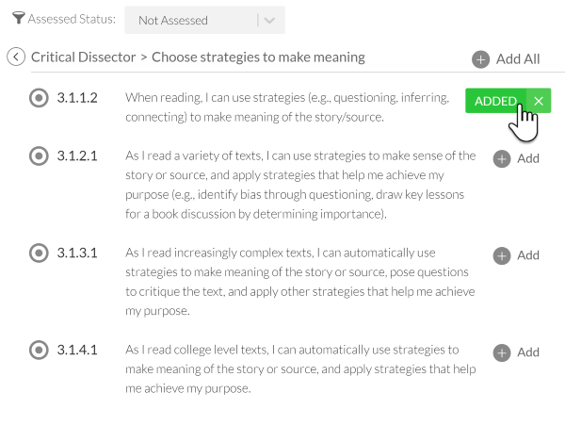
Task: Select the radio button for 3.1.2.1
Action: [39, 156]
